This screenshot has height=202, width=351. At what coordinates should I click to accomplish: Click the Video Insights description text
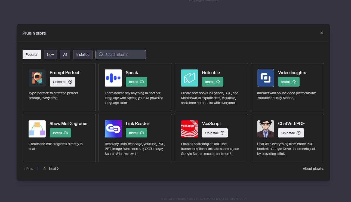pos(287,96)
